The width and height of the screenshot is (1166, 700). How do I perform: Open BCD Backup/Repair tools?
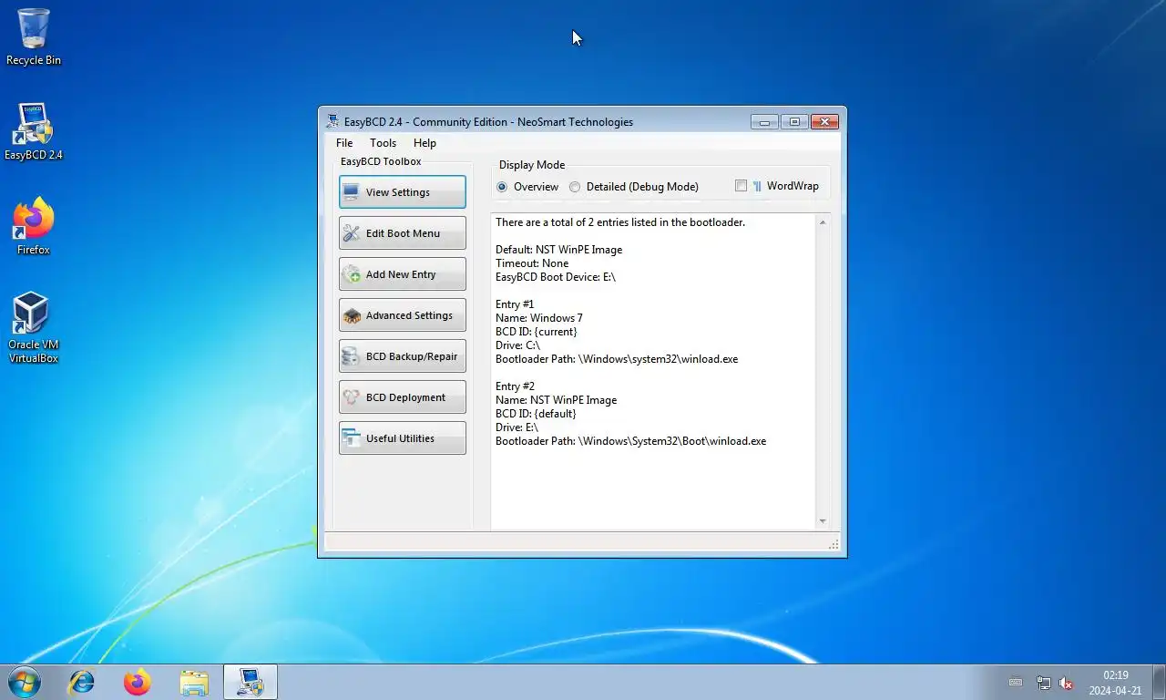pyautogui.click(x=402, y=356)
